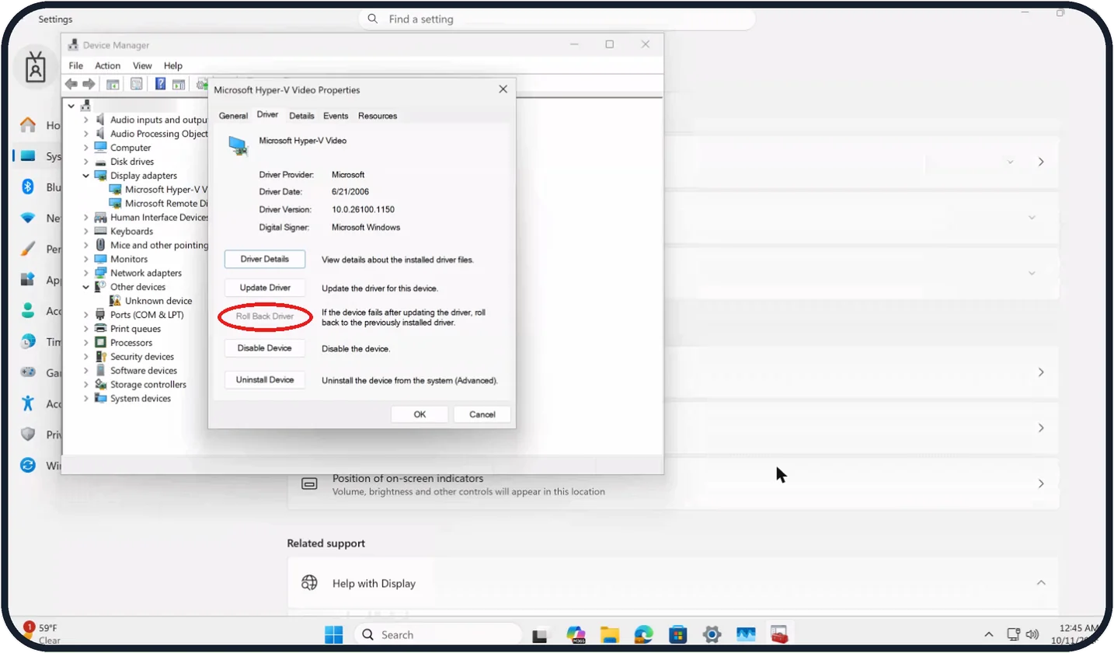Image resolution: width=1114 pixels, height=653 pixels.
Task: Click the Disk drives icon
Action: click(x=100, y=162)
